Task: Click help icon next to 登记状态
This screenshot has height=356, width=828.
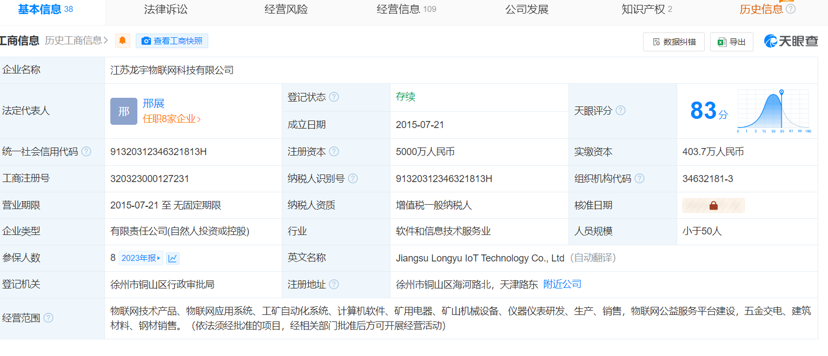Action: point(334,97)
